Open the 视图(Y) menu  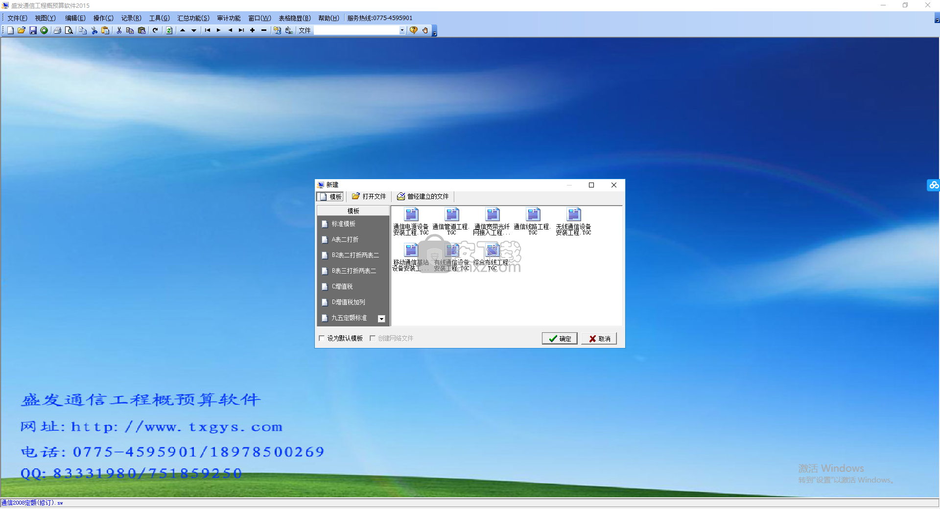point(46,18)
